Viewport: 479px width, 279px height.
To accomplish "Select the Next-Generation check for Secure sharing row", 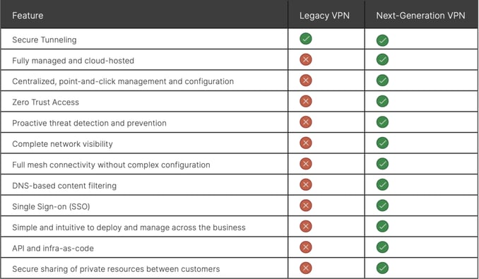I will click(x=382, y=268).
